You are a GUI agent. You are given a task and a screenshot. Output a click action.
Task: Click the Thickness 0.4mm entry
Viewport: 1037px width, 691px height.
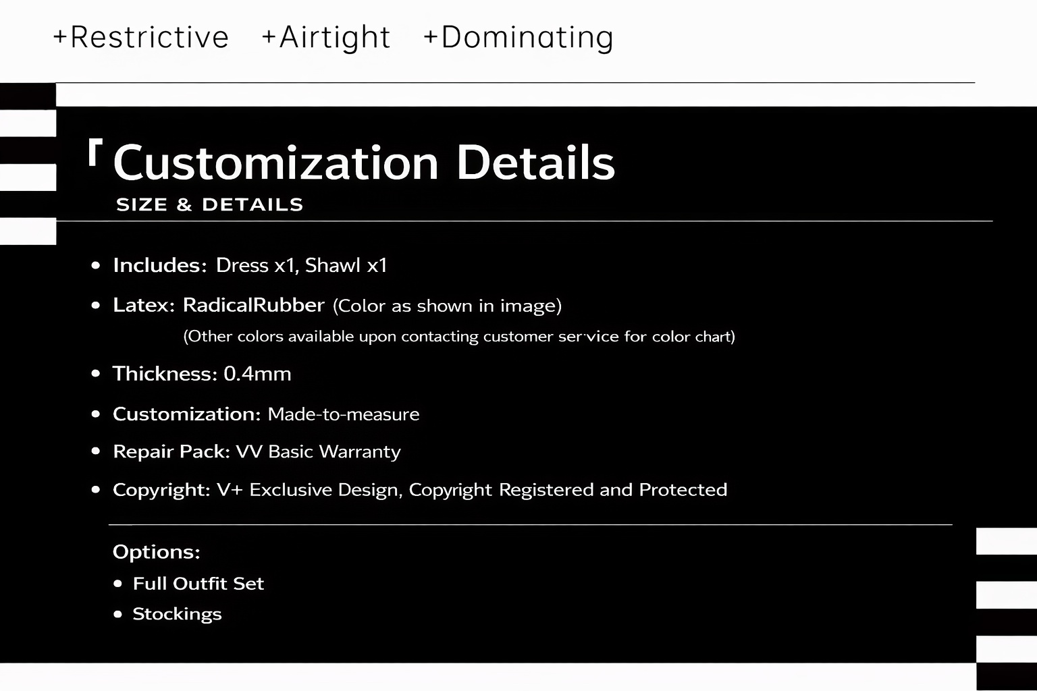[x=202, y=374]
